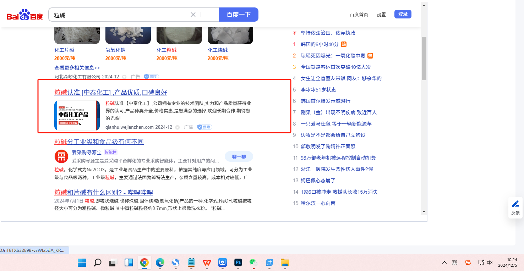The image size is (524, 271).
Task: Open Microsoft Edge from the taskbar
Action: pos(160,262)
